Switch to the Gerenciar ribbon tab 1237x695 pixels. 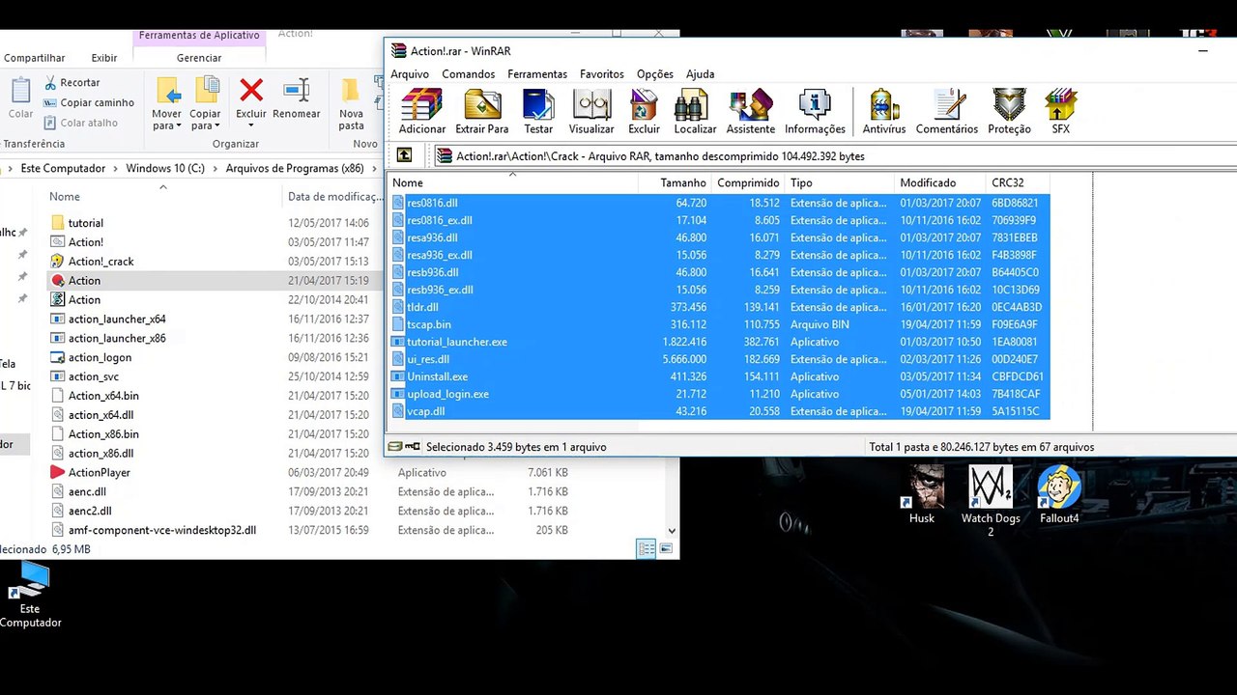(x=199, y=58)
